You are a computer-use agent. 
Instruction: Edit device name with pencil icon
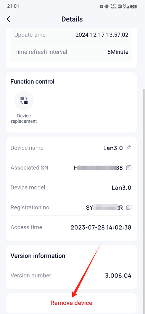(x=129, y=148)
